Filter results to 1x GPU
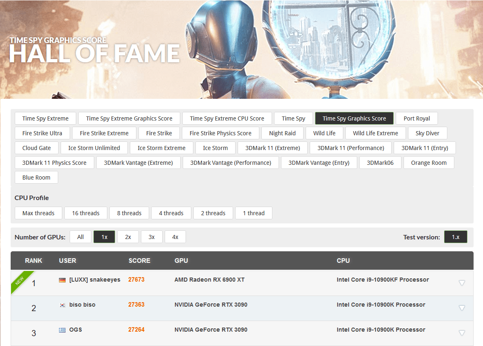 [x=104, y=237]
